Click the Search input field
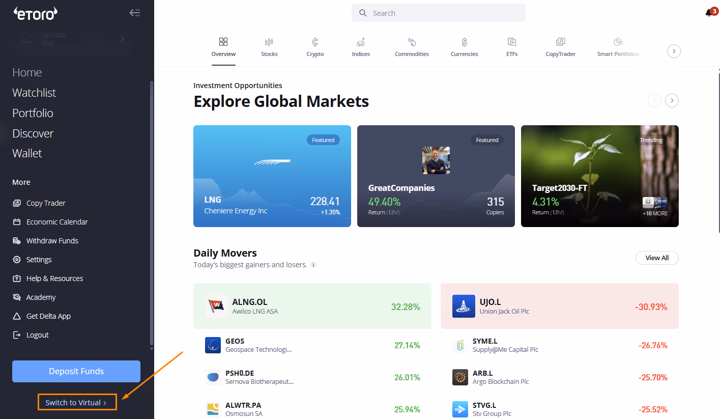The image size is (720, 419). click(x=439, y=13)
